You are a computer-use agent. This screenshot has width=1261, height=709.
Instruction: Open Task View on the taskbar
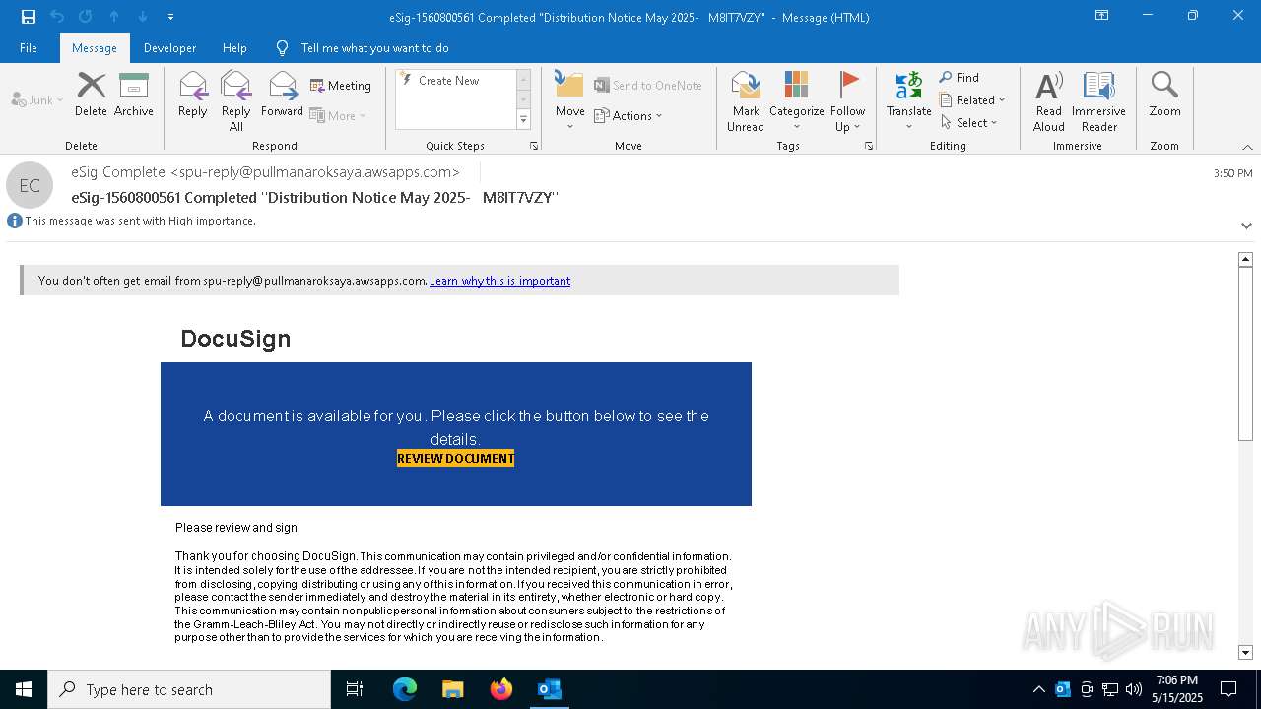pos(355,689)
